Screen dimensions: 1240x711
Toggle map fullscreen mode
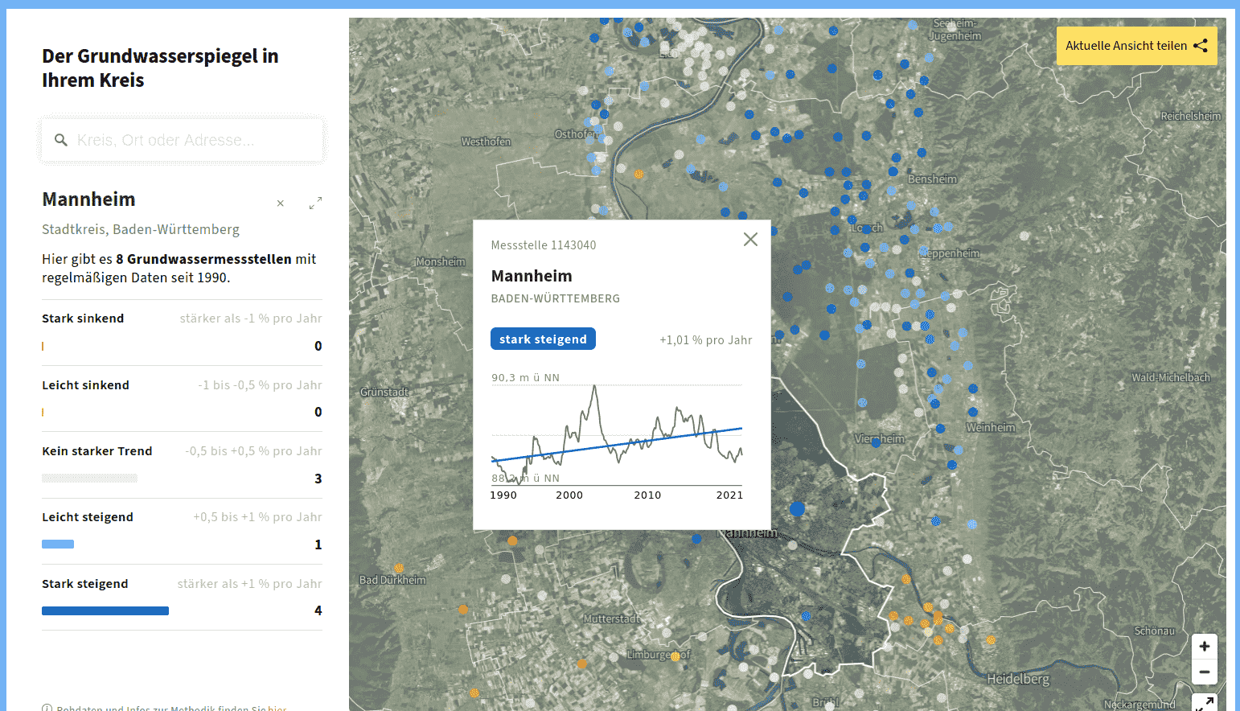(x=1204, y=703)
